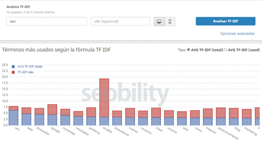Click the blue bar above 'búsqueda'
The width and height of the screenshot is (262, 142).
tap(39, 120)
